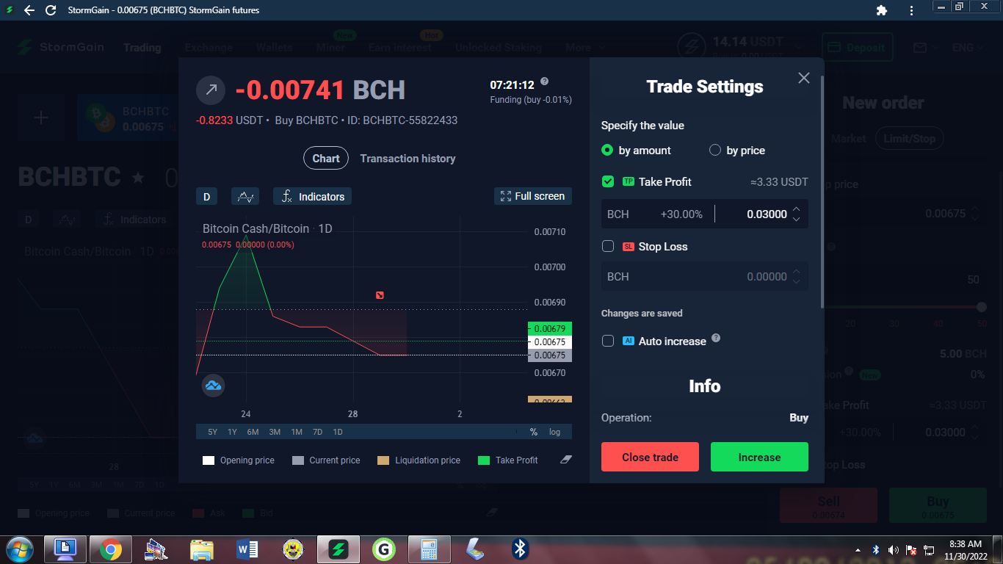Click the Deposit button in the header
The height and width of the screenshot is (564, 1003).
click(858, 48)
